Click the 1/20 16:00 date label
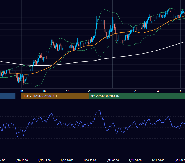Viewport: 185px width, 163px height. coord(21,160)
